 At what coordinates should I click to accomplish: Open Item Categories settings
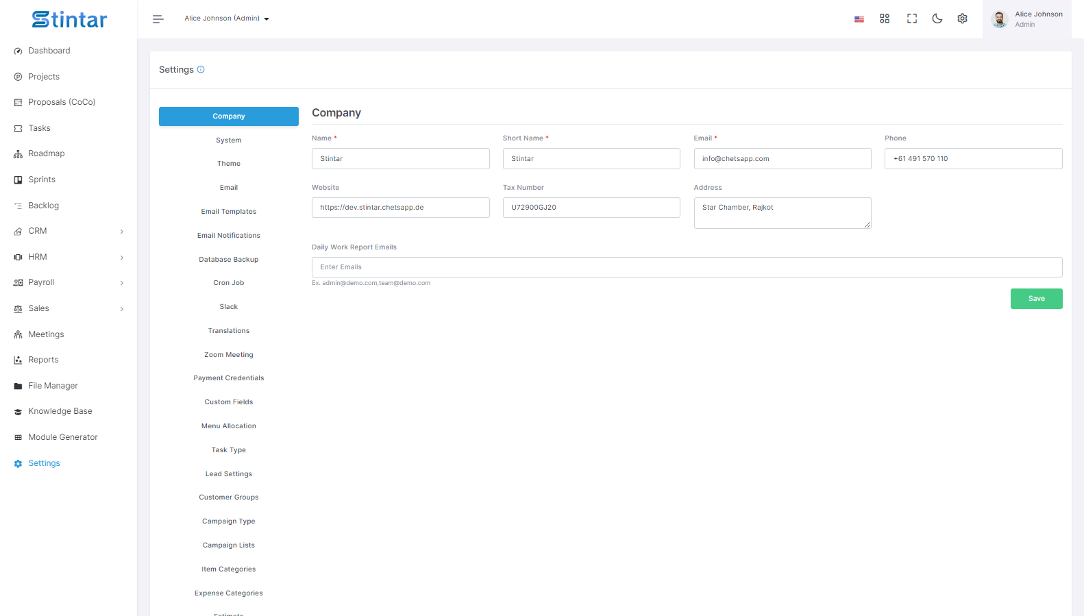point(229,569)
